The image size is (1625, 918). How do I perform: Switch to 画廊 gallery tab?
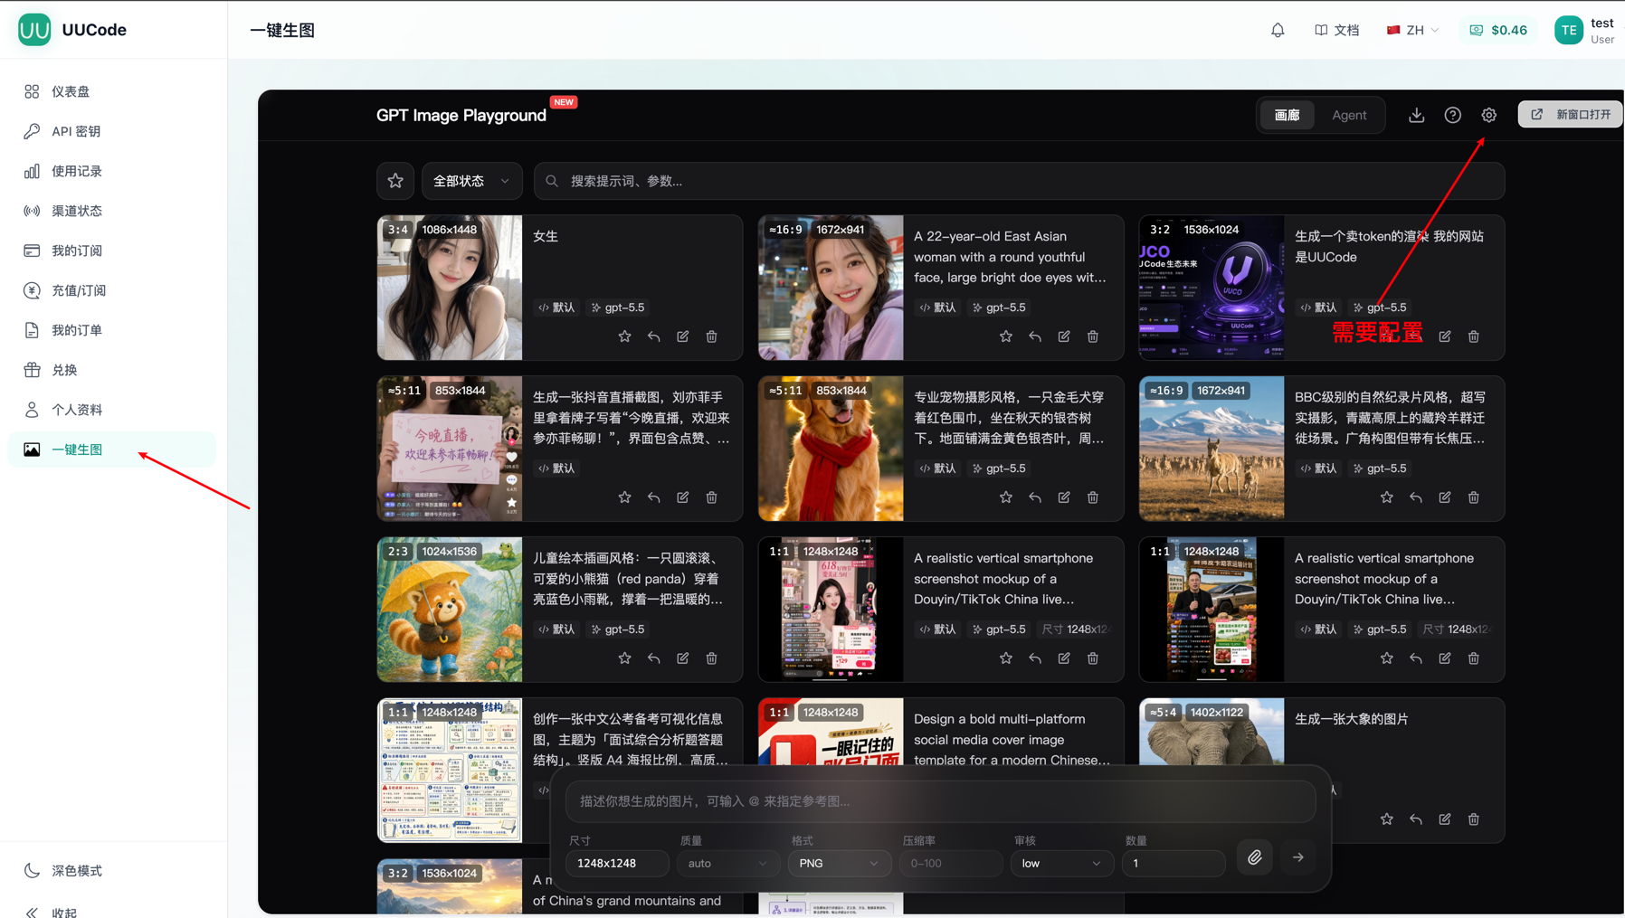[x=1287, y=115]
